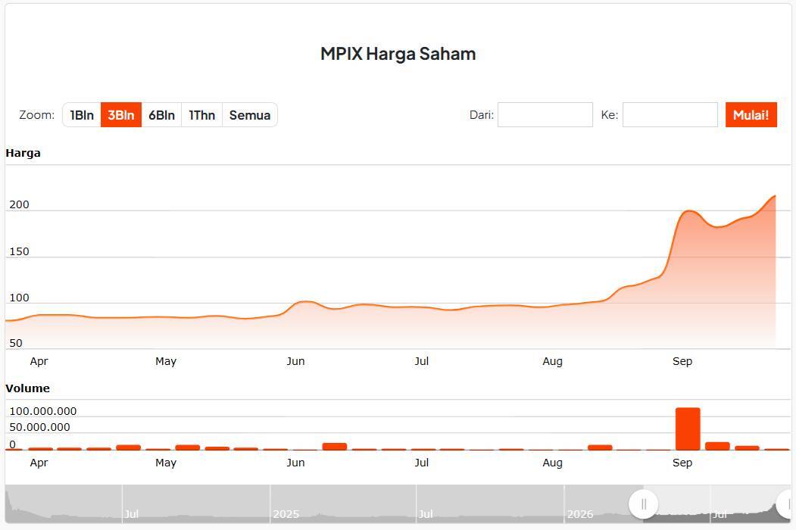Image resolution: width=796 pixels, height=530 pixels.
Task: Select the 1Bln zoom range
Action: (82, 115)
